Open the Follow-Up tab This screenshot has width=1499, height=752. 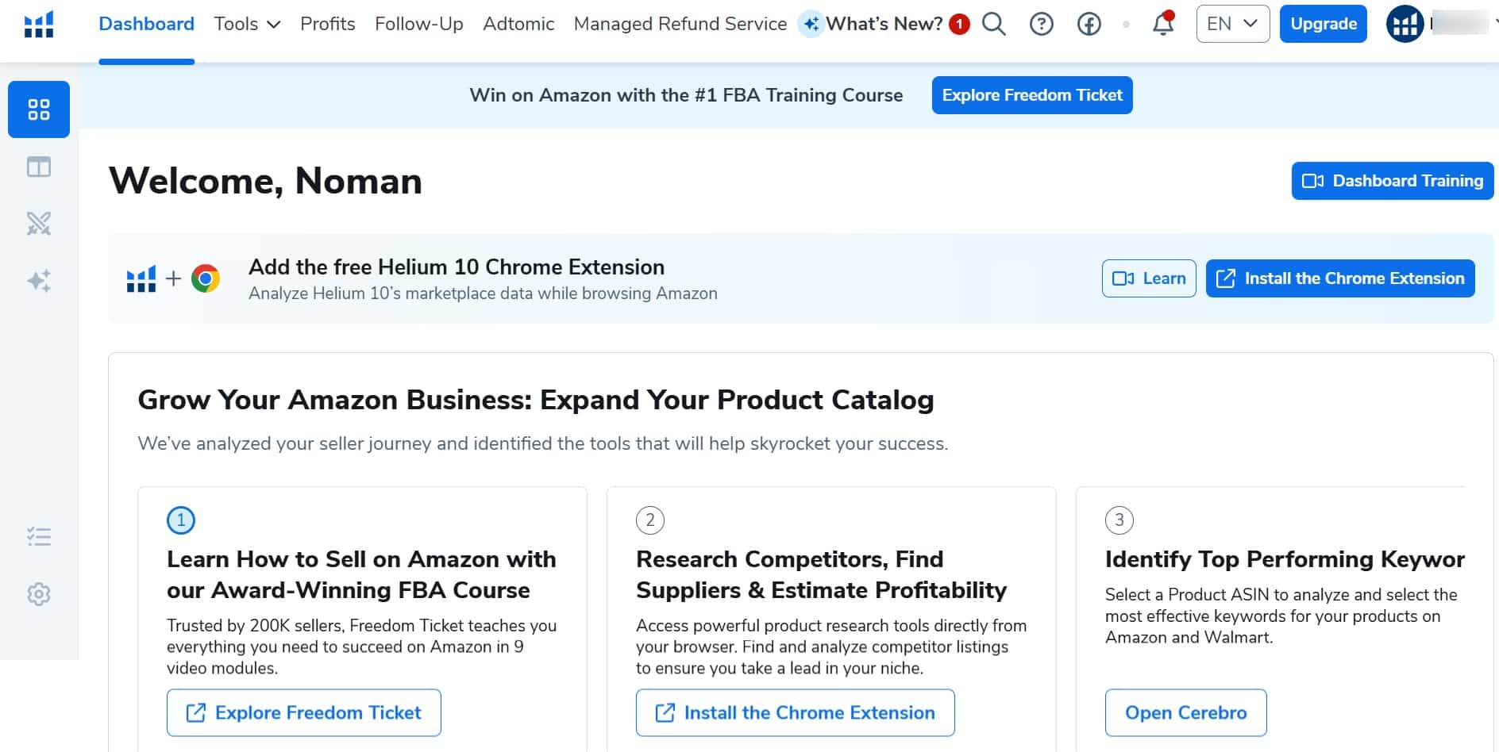coord(418,24)
